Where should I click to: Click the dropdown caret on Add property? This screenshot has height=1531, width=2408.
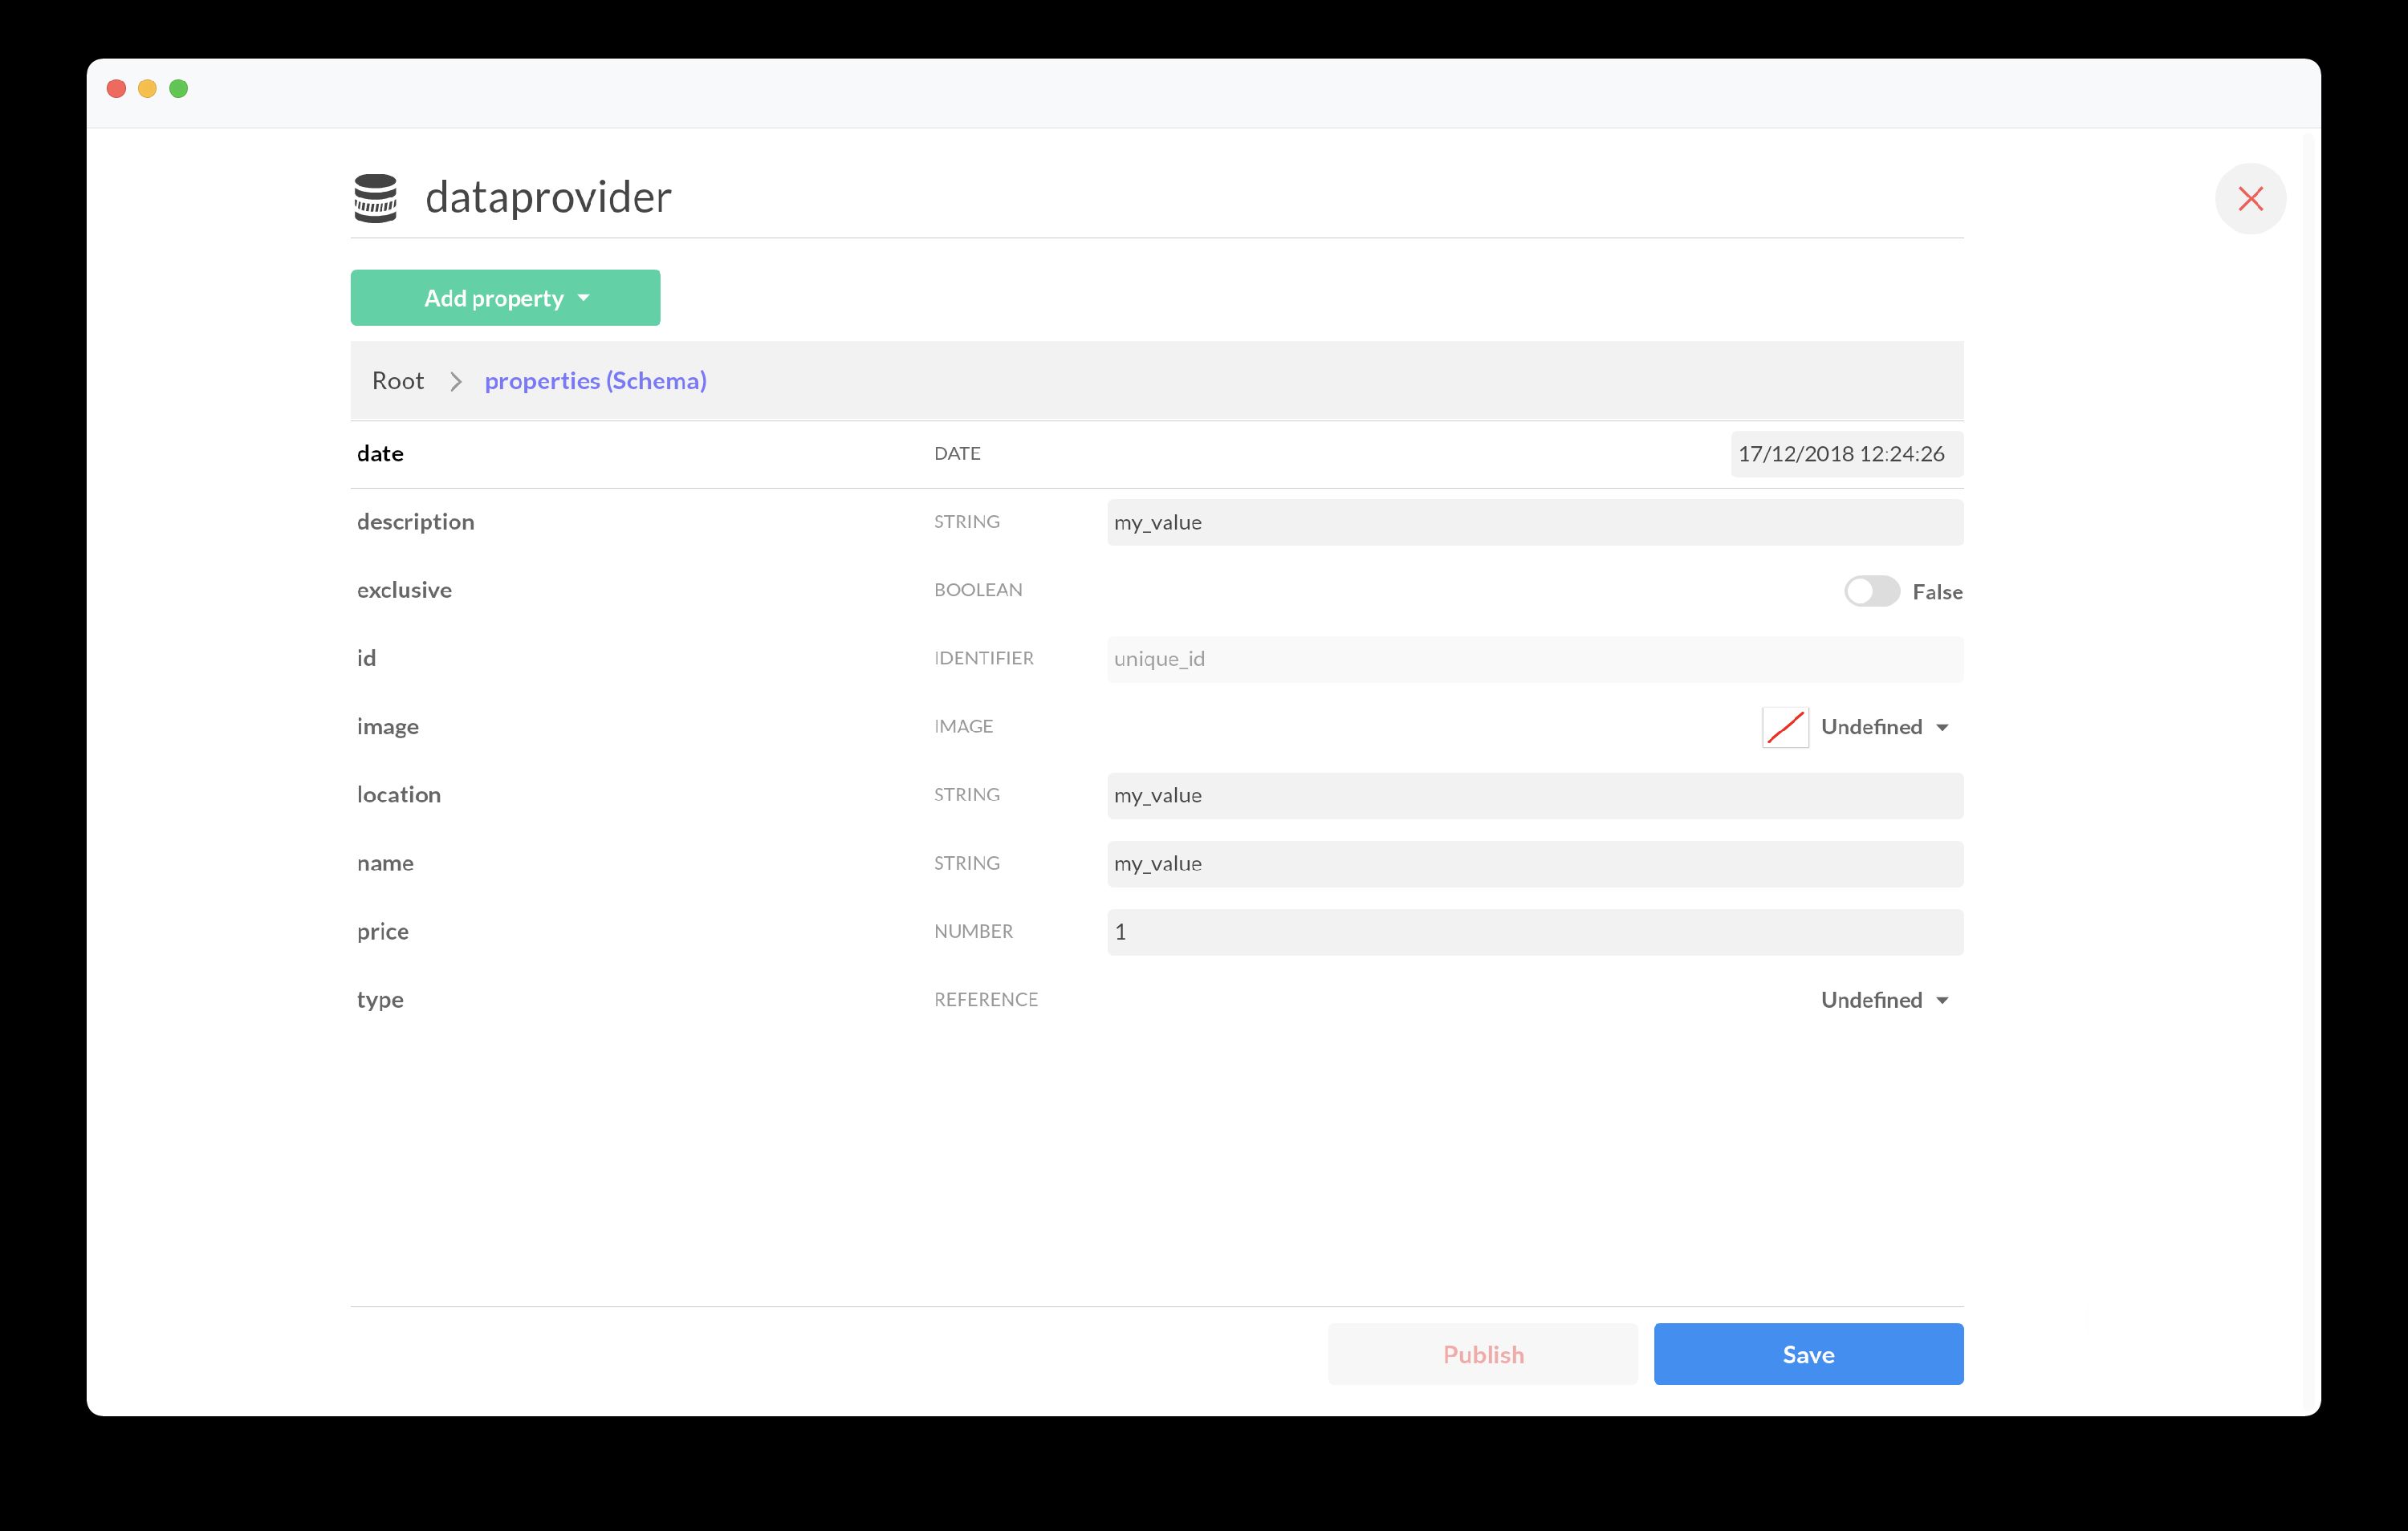coord(585,297)
